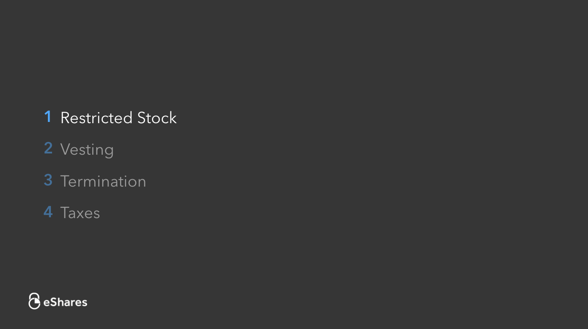Screen dimensions: 588x329
Task: Click the lowercase "e" in eShares wordmark
Action: (46, 303)
